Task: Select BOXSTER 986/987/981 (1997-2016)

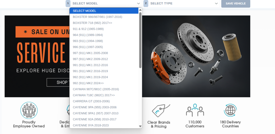Action: pyautogui.click(x=104, y=17)
